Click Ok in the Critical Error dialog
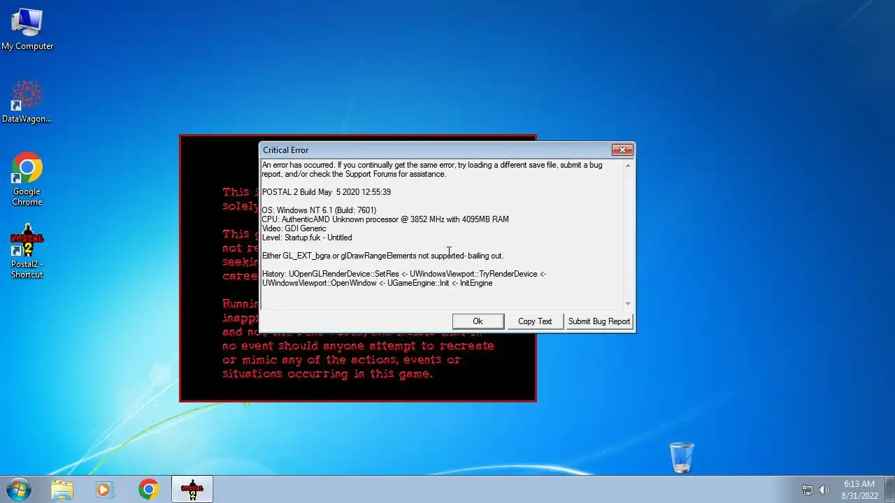The height and width of the screenshot is (503, 895). (x=478, y=321)
